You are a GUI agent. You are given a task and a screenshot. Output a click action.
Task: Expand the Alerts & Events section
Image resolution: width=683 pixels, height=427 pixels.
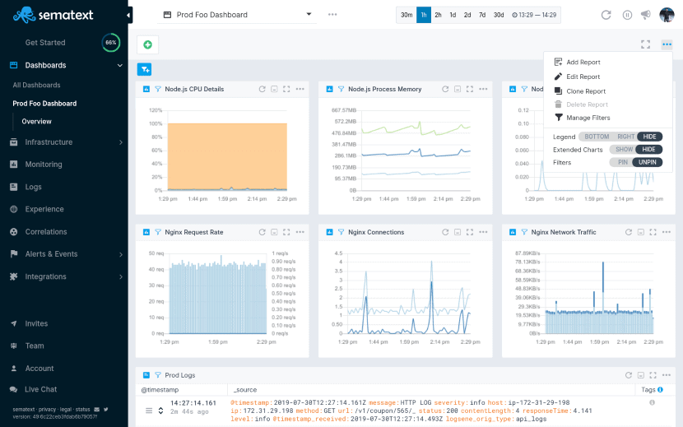[121, 254]
